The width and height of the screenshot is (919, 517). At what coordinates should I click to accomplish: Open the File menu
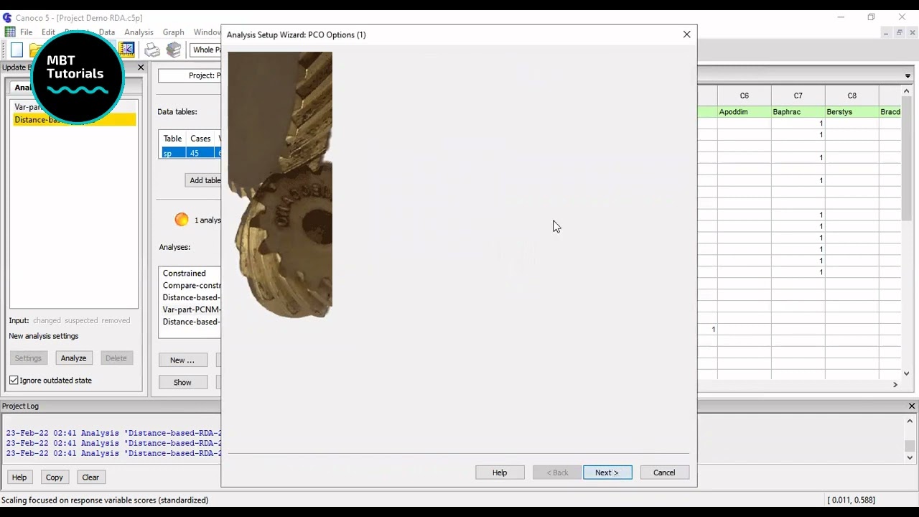pyautogui.click(x=26, y=32)
